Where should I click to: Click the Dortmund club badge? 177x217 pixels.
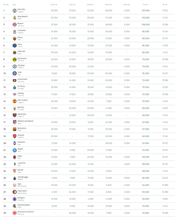(15, 59)
